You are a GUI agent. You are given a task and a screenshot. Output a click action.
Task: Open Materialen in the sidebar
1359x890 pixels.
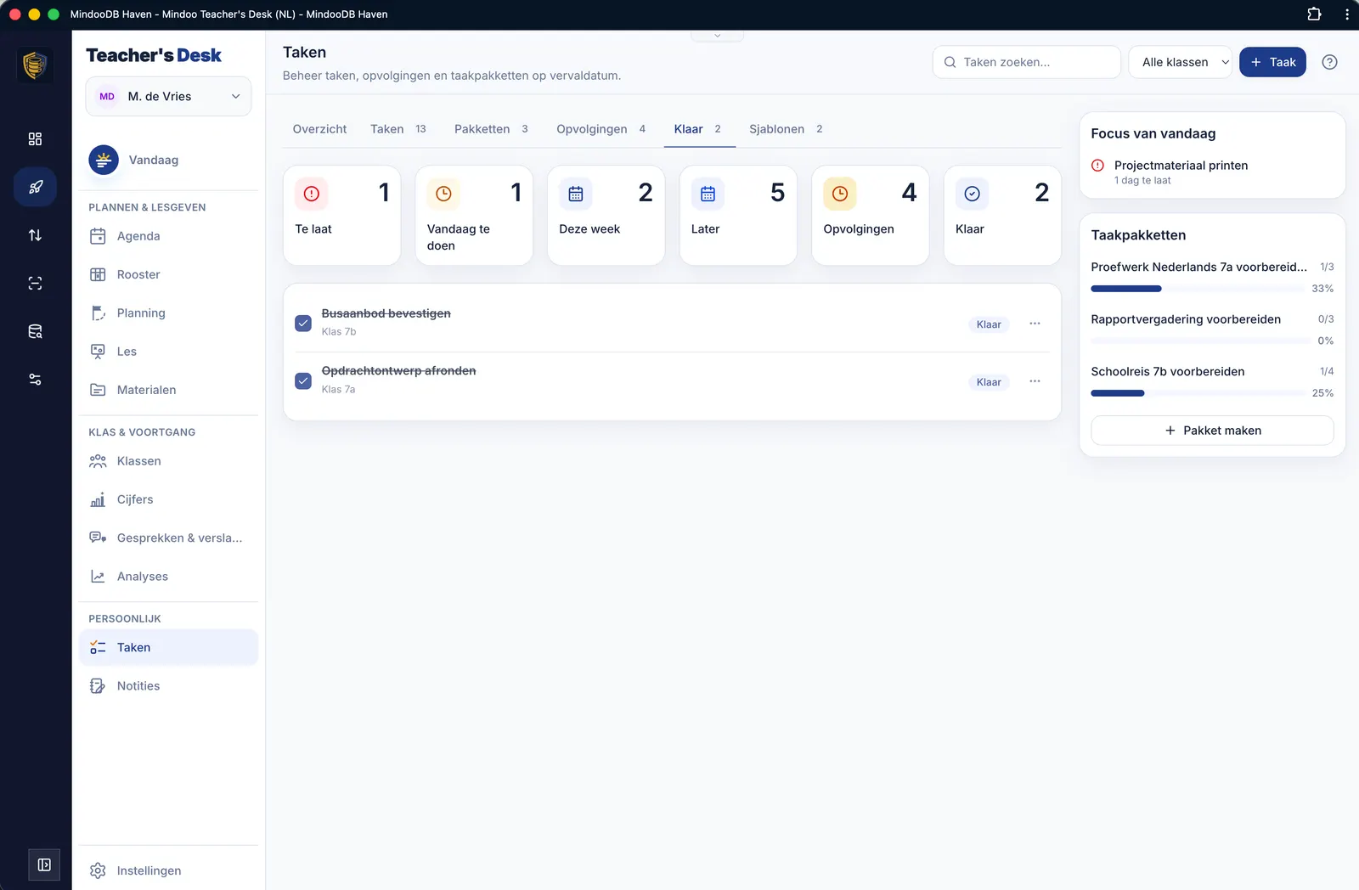[168, 390]
